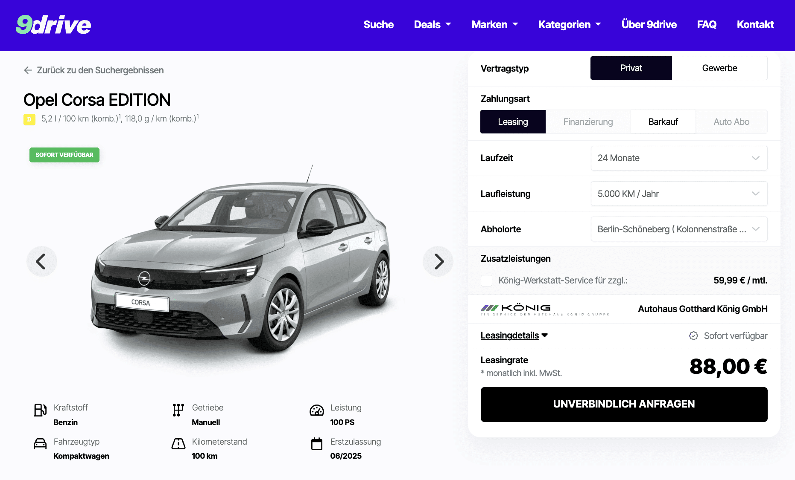
Task: Show the next car image
Action: (438, 261)
